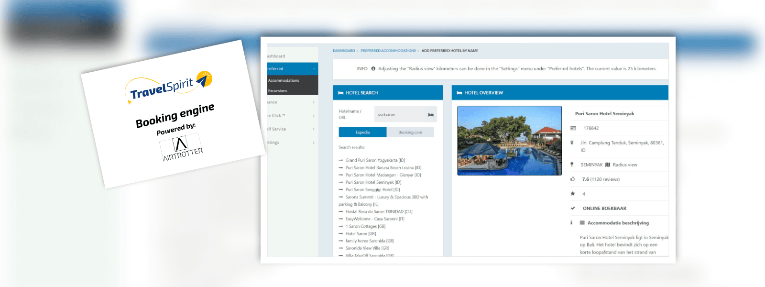Select Hostal Rosa de Saron TRINIDAD result

coord(379,212)
